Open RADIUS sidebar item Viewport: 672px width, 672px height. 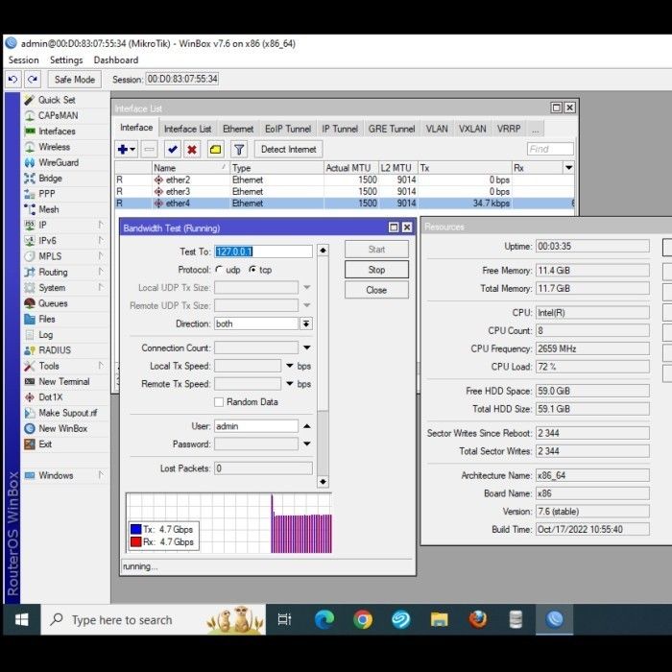coord(55,350)
